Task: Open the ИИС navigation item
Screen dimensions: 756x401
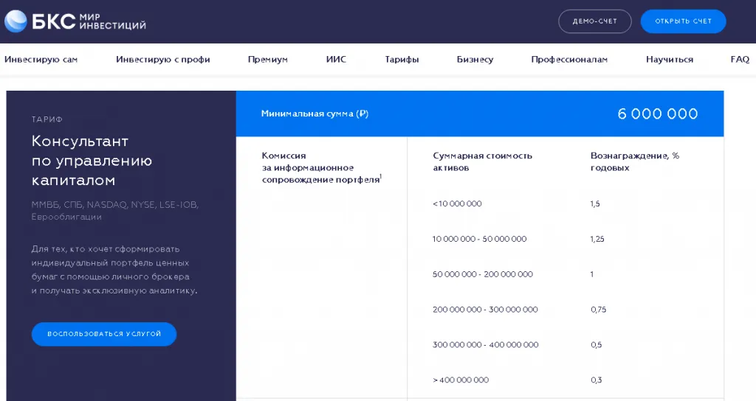Action: [336, 60]
